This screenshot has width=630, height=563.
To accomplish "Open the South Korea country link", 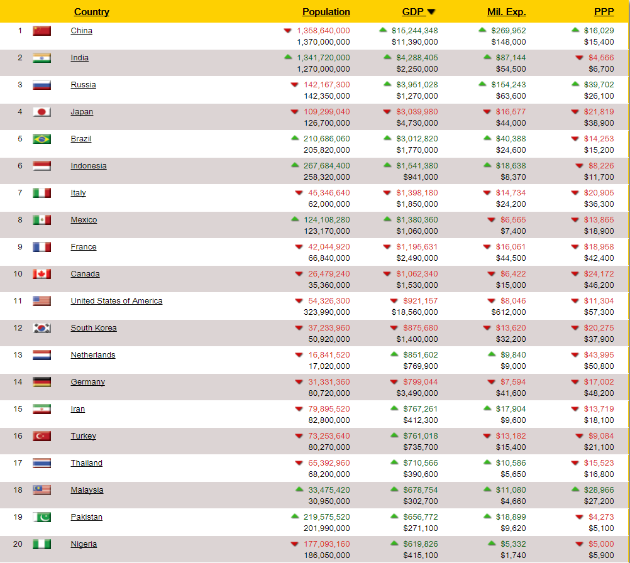I will point(94,327).
